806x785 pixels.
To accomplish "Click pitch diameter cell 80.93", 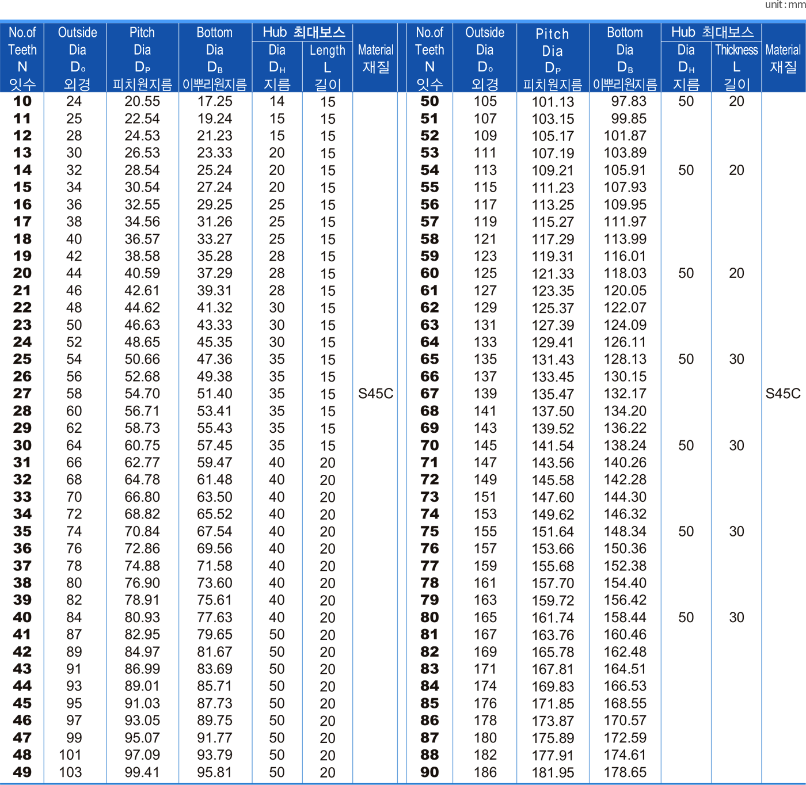I will click(142, 618).
